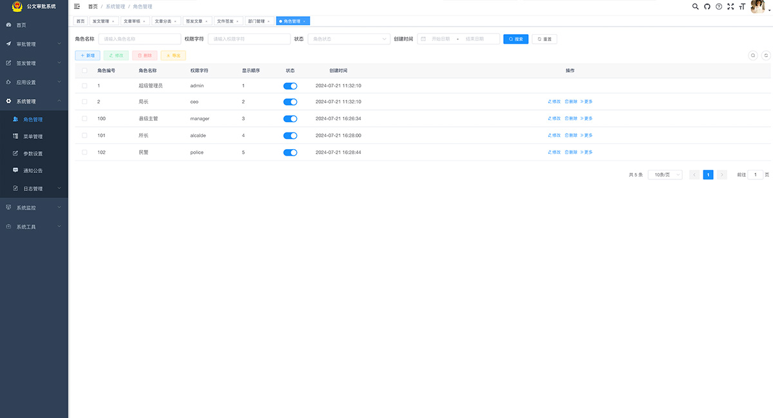Expand 审批管理 menu in sidebar
This screenshot has height=418, width=773.
(x=34, y=44)
